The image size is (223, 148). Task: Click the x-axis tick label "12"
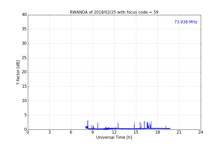[114, 132]
